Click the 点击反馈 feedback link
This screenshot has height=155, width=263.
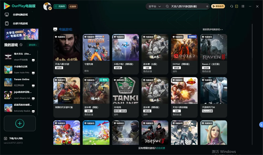[x=160, y=148]
